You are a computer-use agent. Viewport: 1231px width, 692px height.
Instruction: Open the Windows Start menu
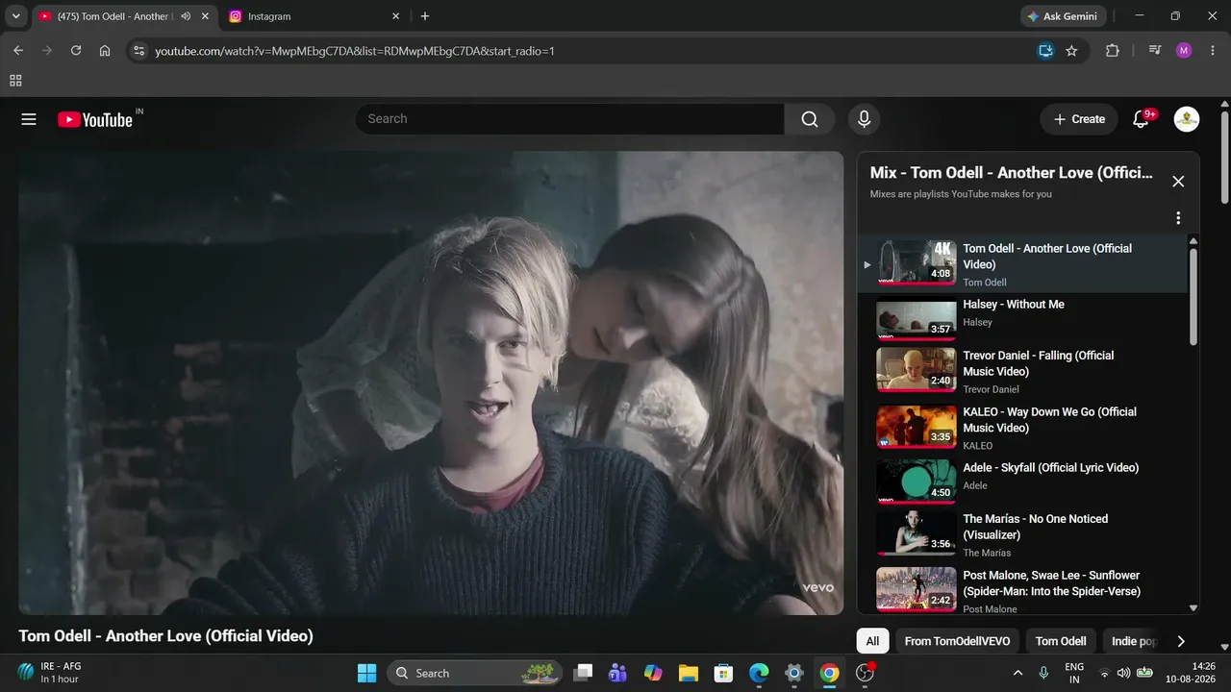366,673
